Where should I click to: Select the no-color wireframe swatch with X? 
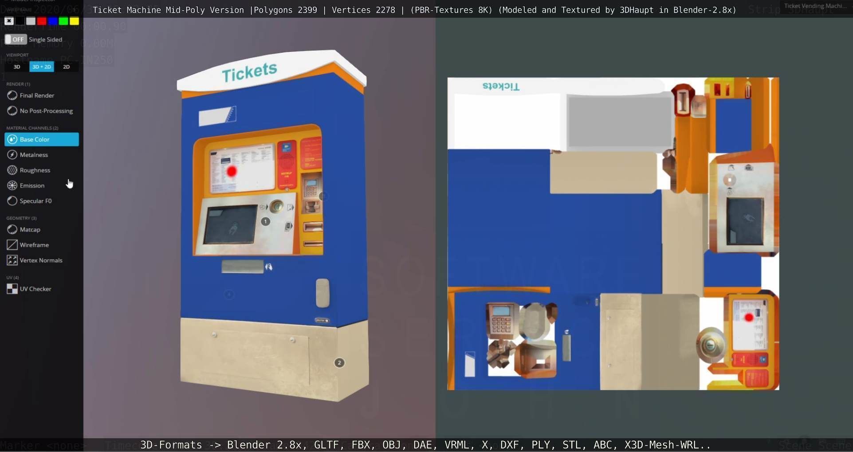coord(9,21)
